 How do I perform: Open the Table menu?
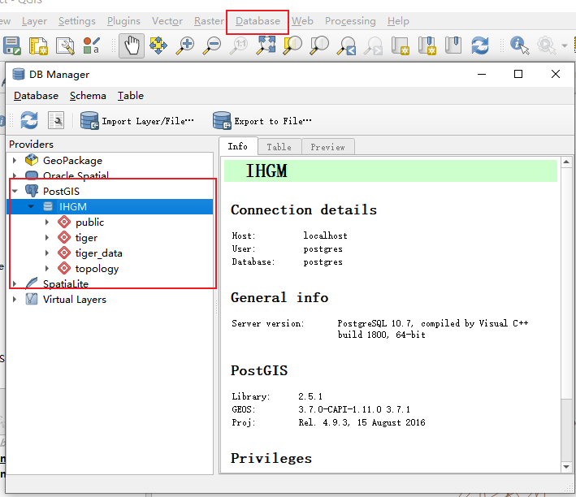131,96
